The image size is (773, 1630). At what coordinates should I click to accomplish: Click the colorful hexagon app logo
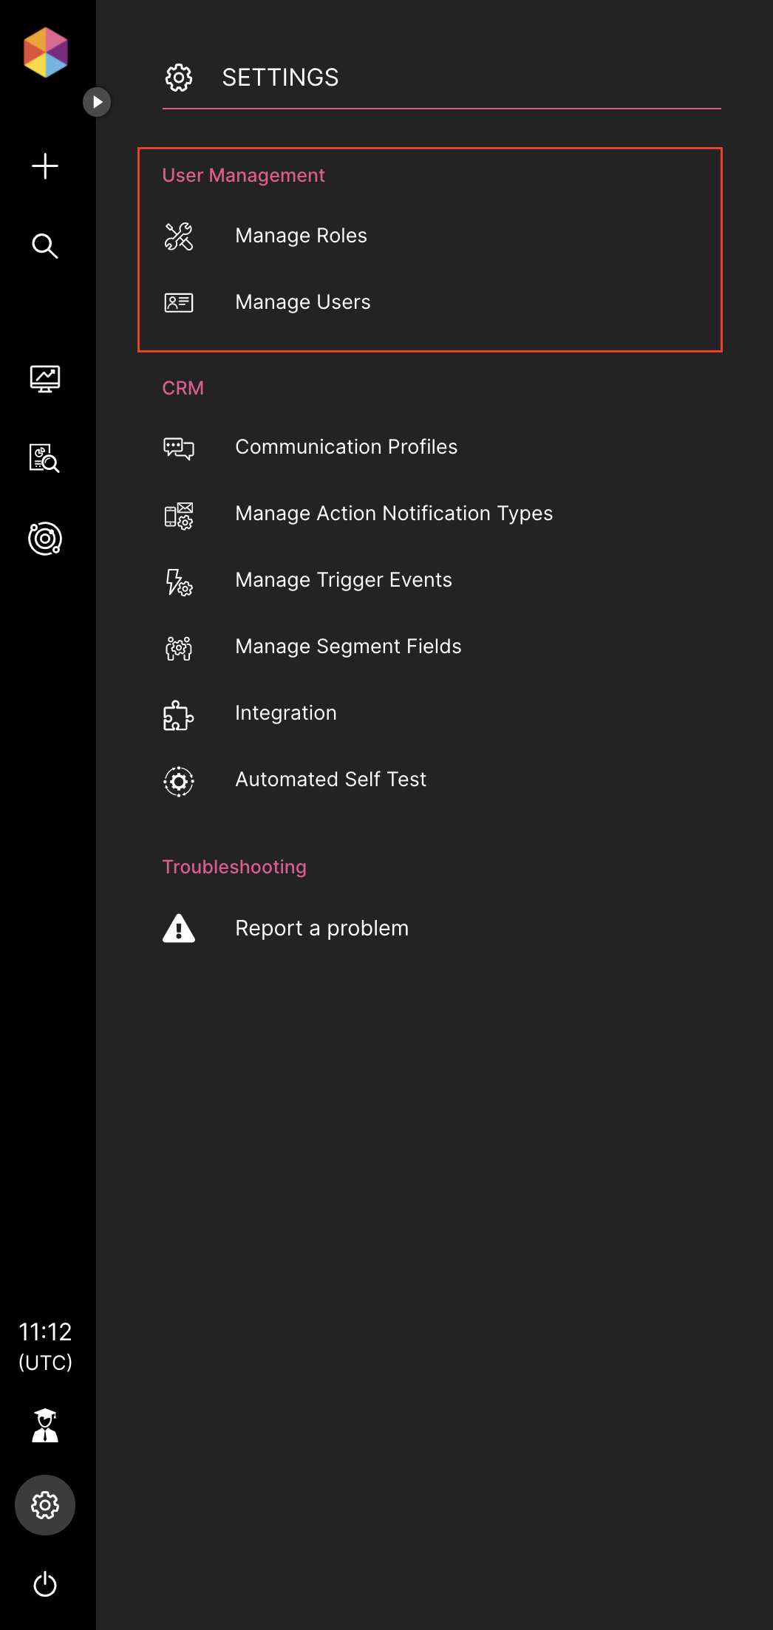pos(46,52)
